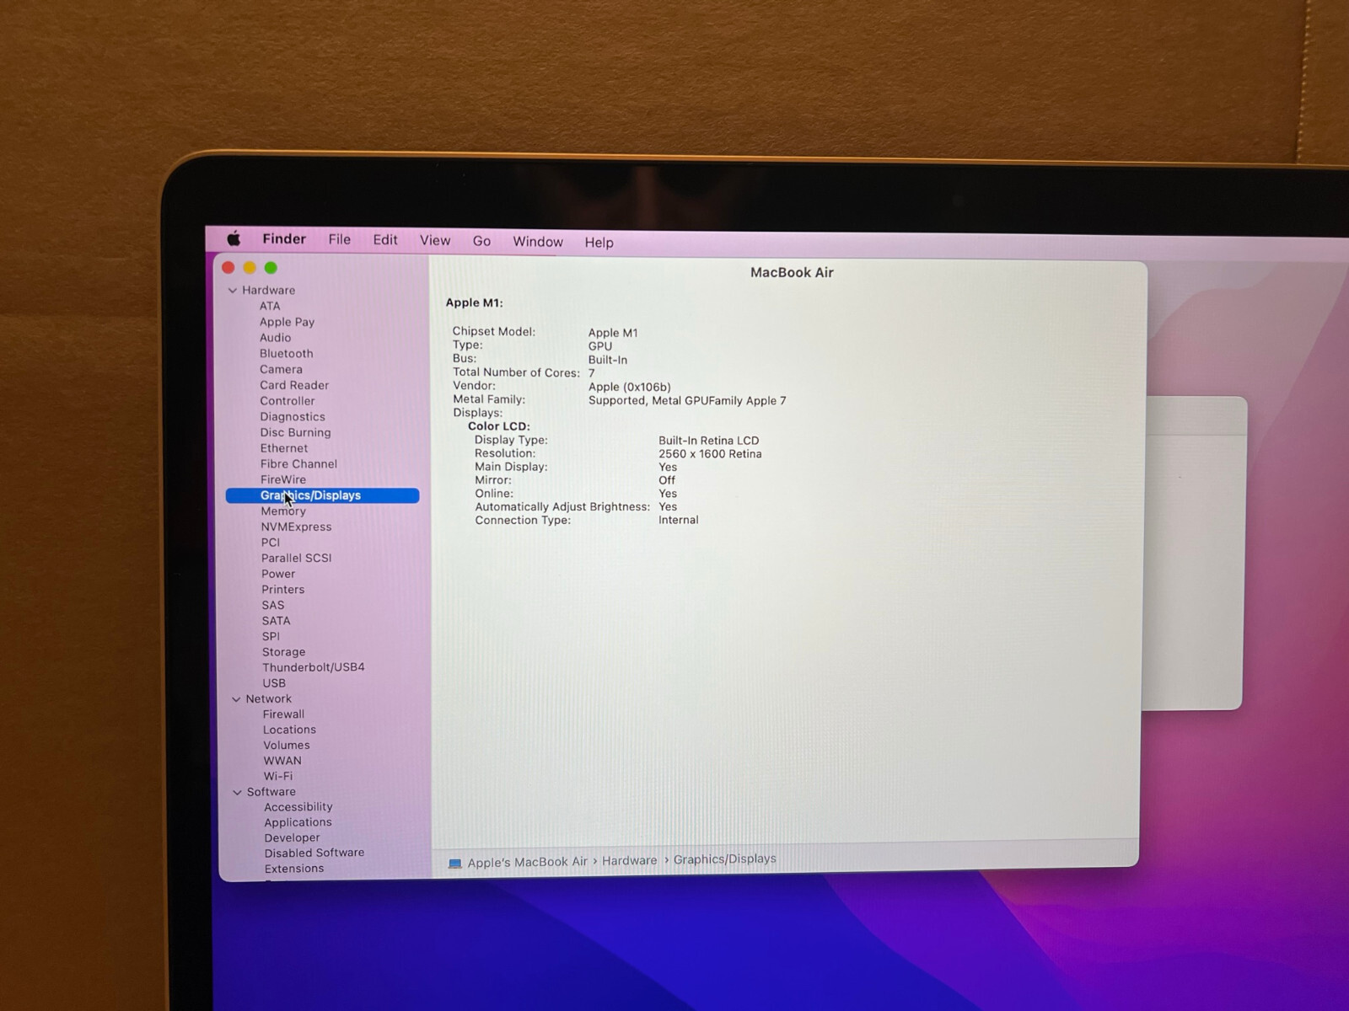Click the resolution value 2560 x 1600 Retina

(710, 454)
